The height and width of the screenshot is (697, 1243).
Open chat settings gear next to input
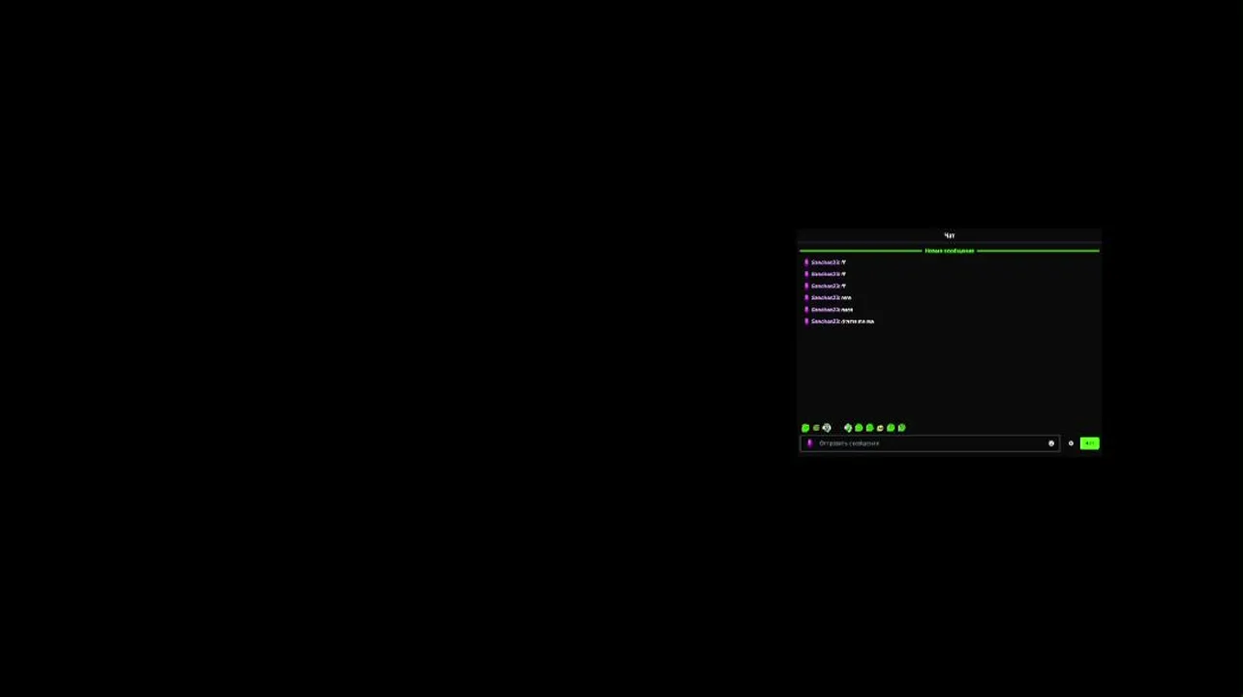[x=1071, y=443]
